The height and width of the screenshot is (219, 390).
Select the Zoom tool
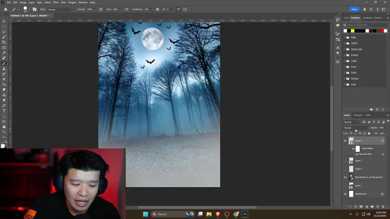[4, 132]
